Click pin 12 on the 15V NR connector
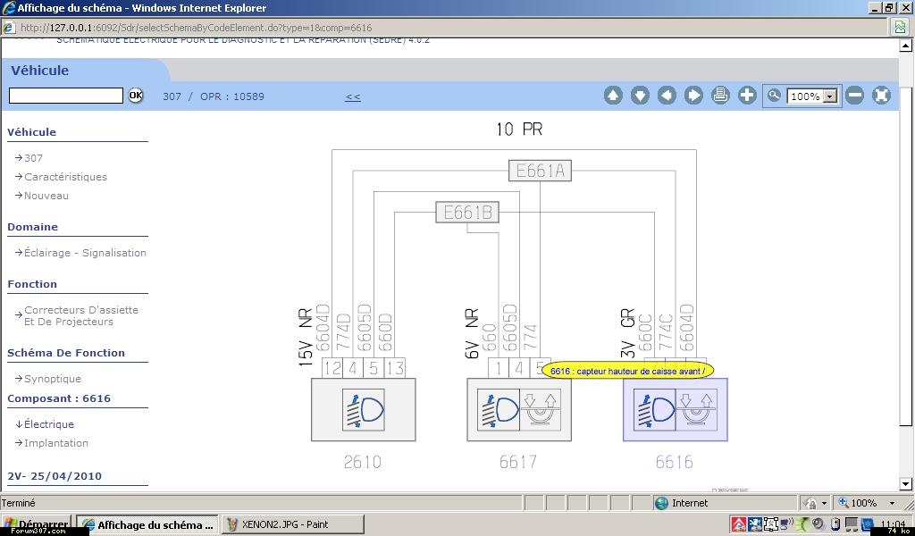The image size is (915, 536). pyautogui.click(x=332, y=368)
